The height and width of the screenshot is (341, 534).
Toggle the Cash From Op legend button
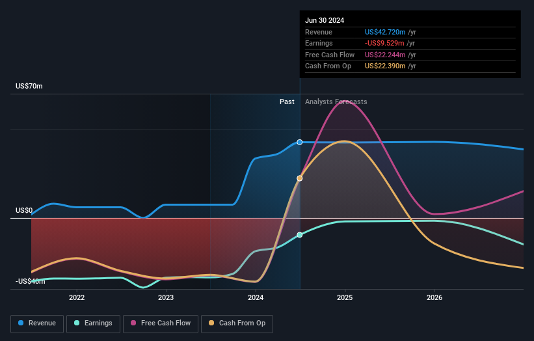(237, 323)
